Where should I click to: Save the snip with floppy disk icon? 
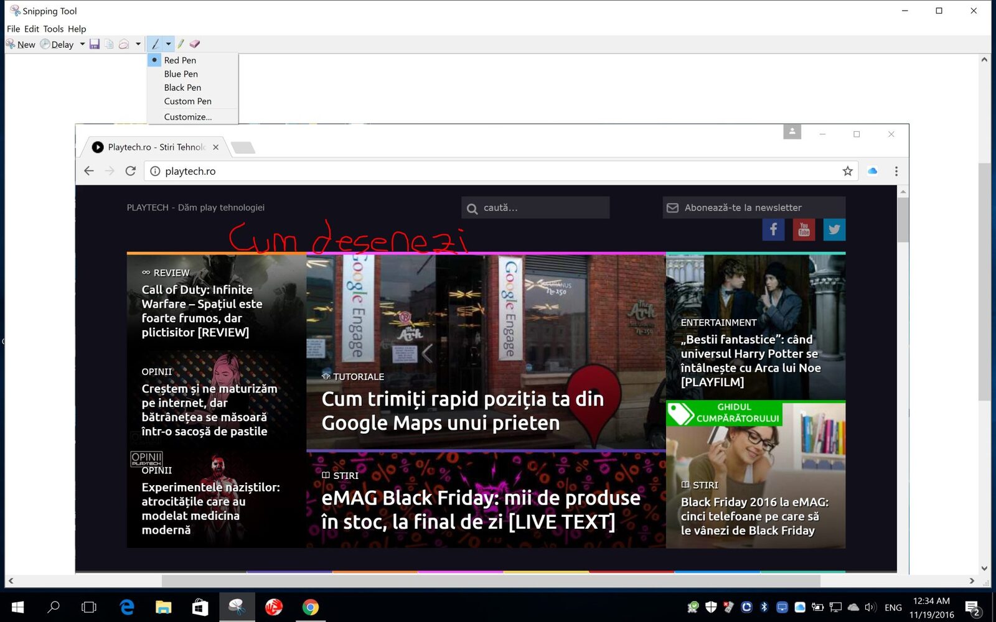click(95, 44)
